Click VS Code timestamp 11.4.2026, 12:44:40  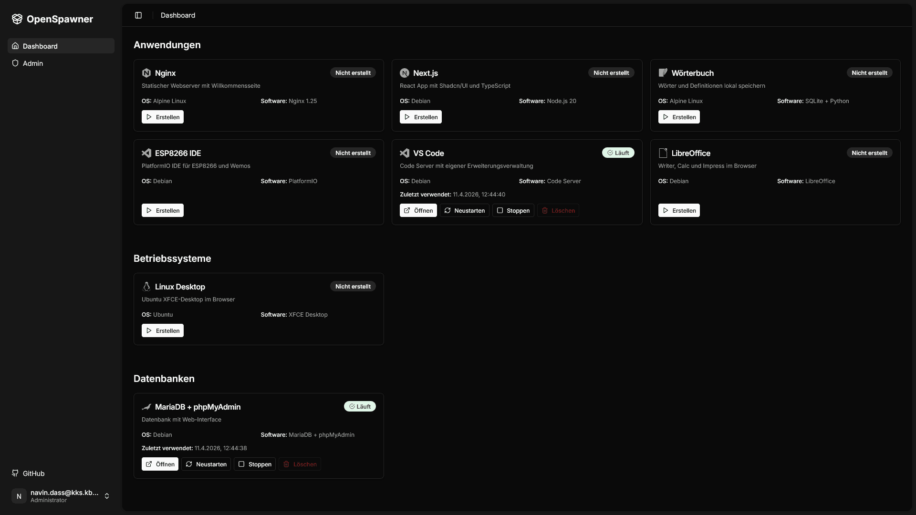479,195
